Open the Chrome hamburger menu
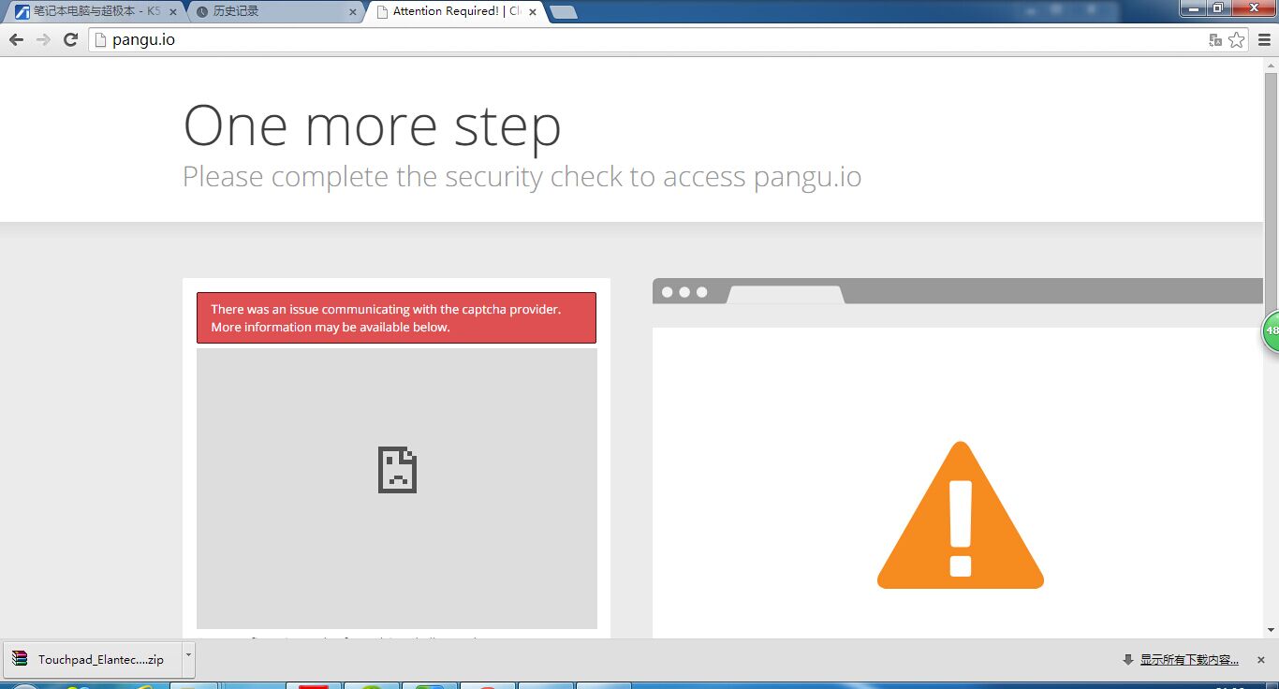Viewport: 1279px width, 689px height. point(1264,39)
